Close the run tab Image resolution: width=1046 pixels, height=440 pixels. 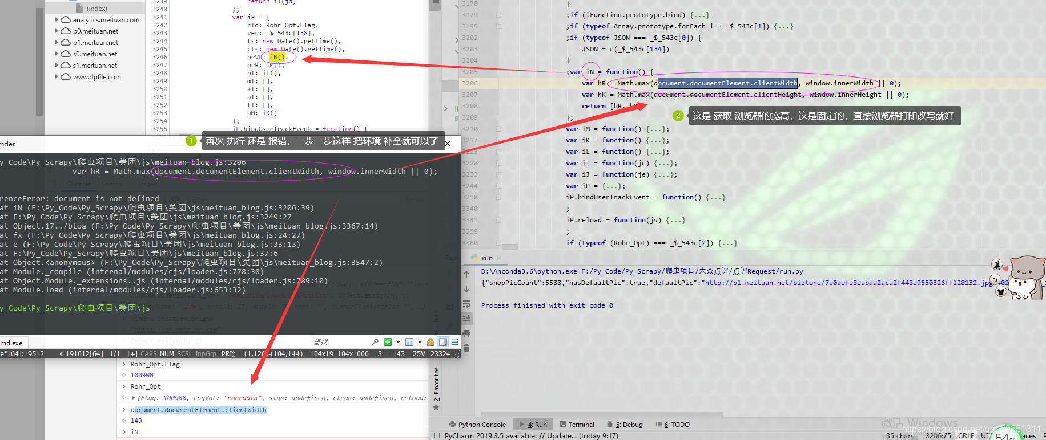499,258
